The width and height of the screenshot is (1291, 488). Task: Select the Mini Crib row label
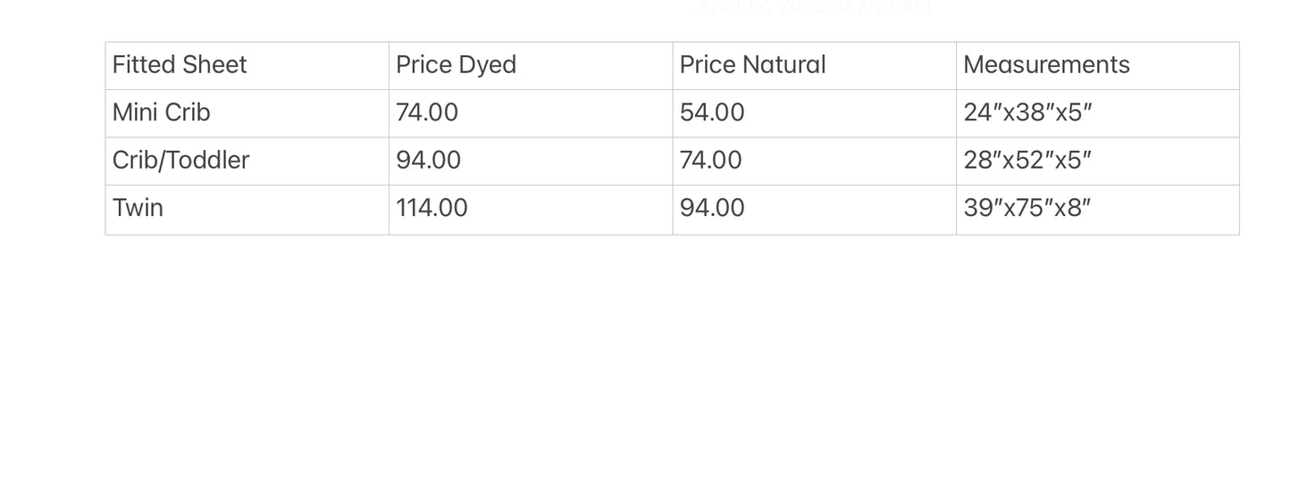click(247, 113)
